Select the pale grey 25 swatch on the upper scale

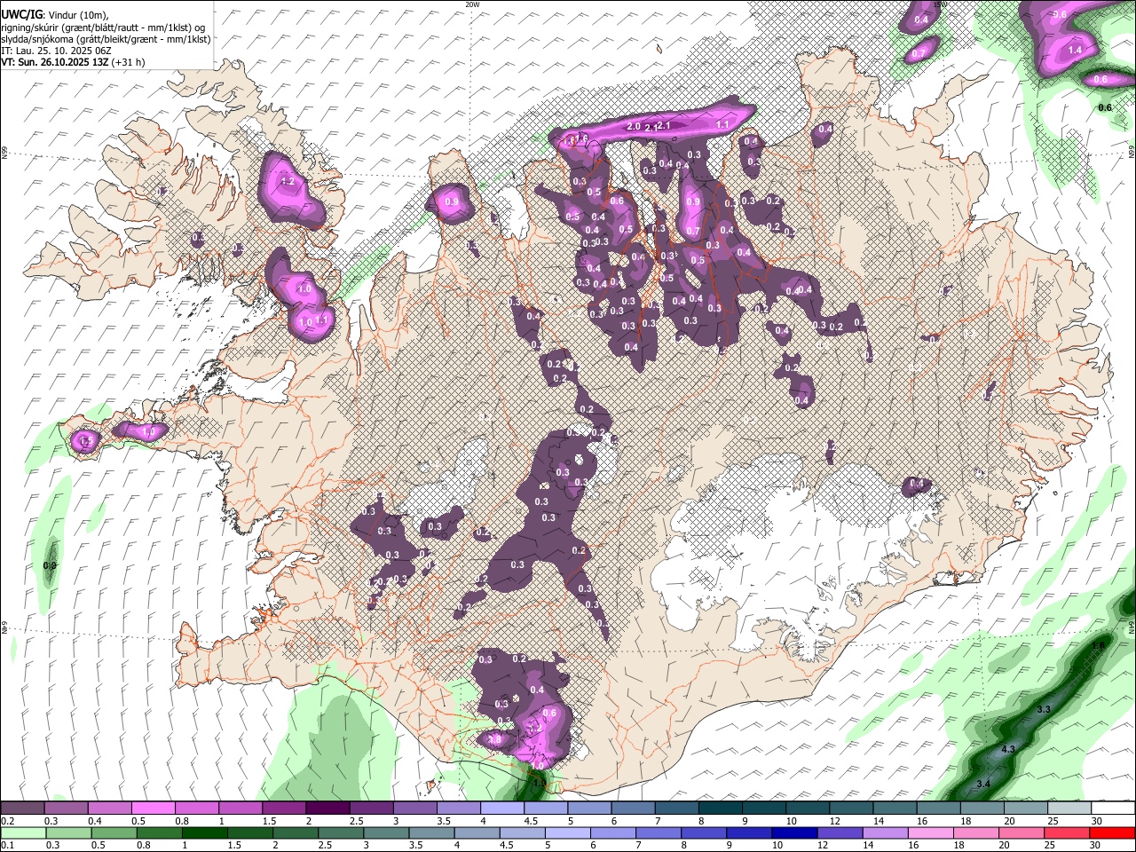coord(1069,809)
